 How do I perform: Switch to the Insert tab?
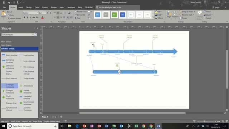tap(21, 7)
